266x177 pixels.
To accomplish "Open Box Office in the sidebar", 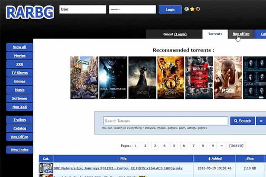I will pos(20,137).
